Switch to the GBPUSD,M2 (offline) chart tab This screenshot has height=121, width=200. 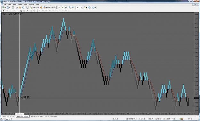click(36, 116)
